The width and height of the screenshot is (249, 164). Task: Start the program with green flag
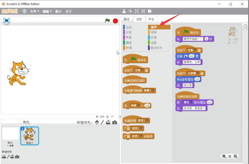pyautogui.click(x=107, y=21)
